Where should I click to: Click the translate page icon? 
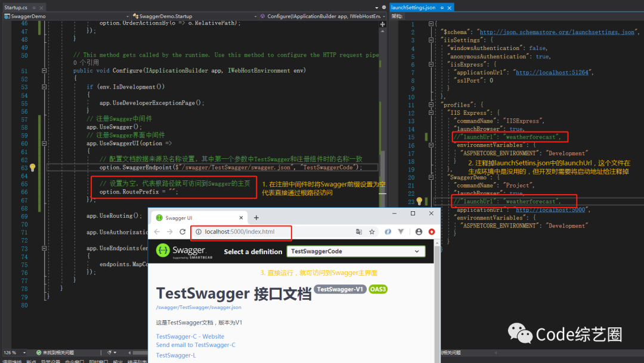coord(359,232)
